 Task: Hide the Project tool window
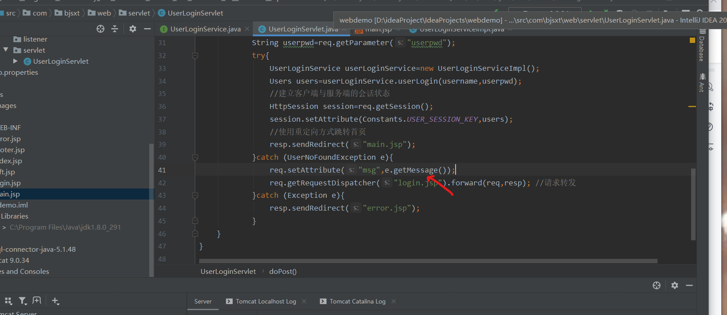pos(147,29)
